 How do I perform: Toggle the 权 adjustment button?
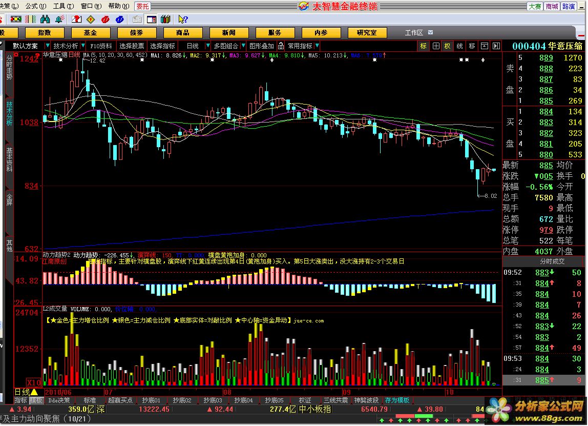tap(447, 46)
